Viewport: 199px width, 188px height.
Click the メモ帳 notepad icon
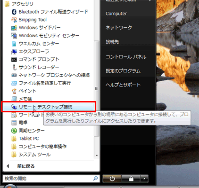[14, 99]
